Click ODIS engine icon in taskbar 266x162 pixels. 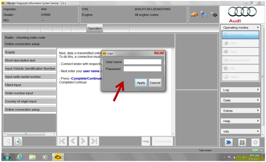click(58, 157)
